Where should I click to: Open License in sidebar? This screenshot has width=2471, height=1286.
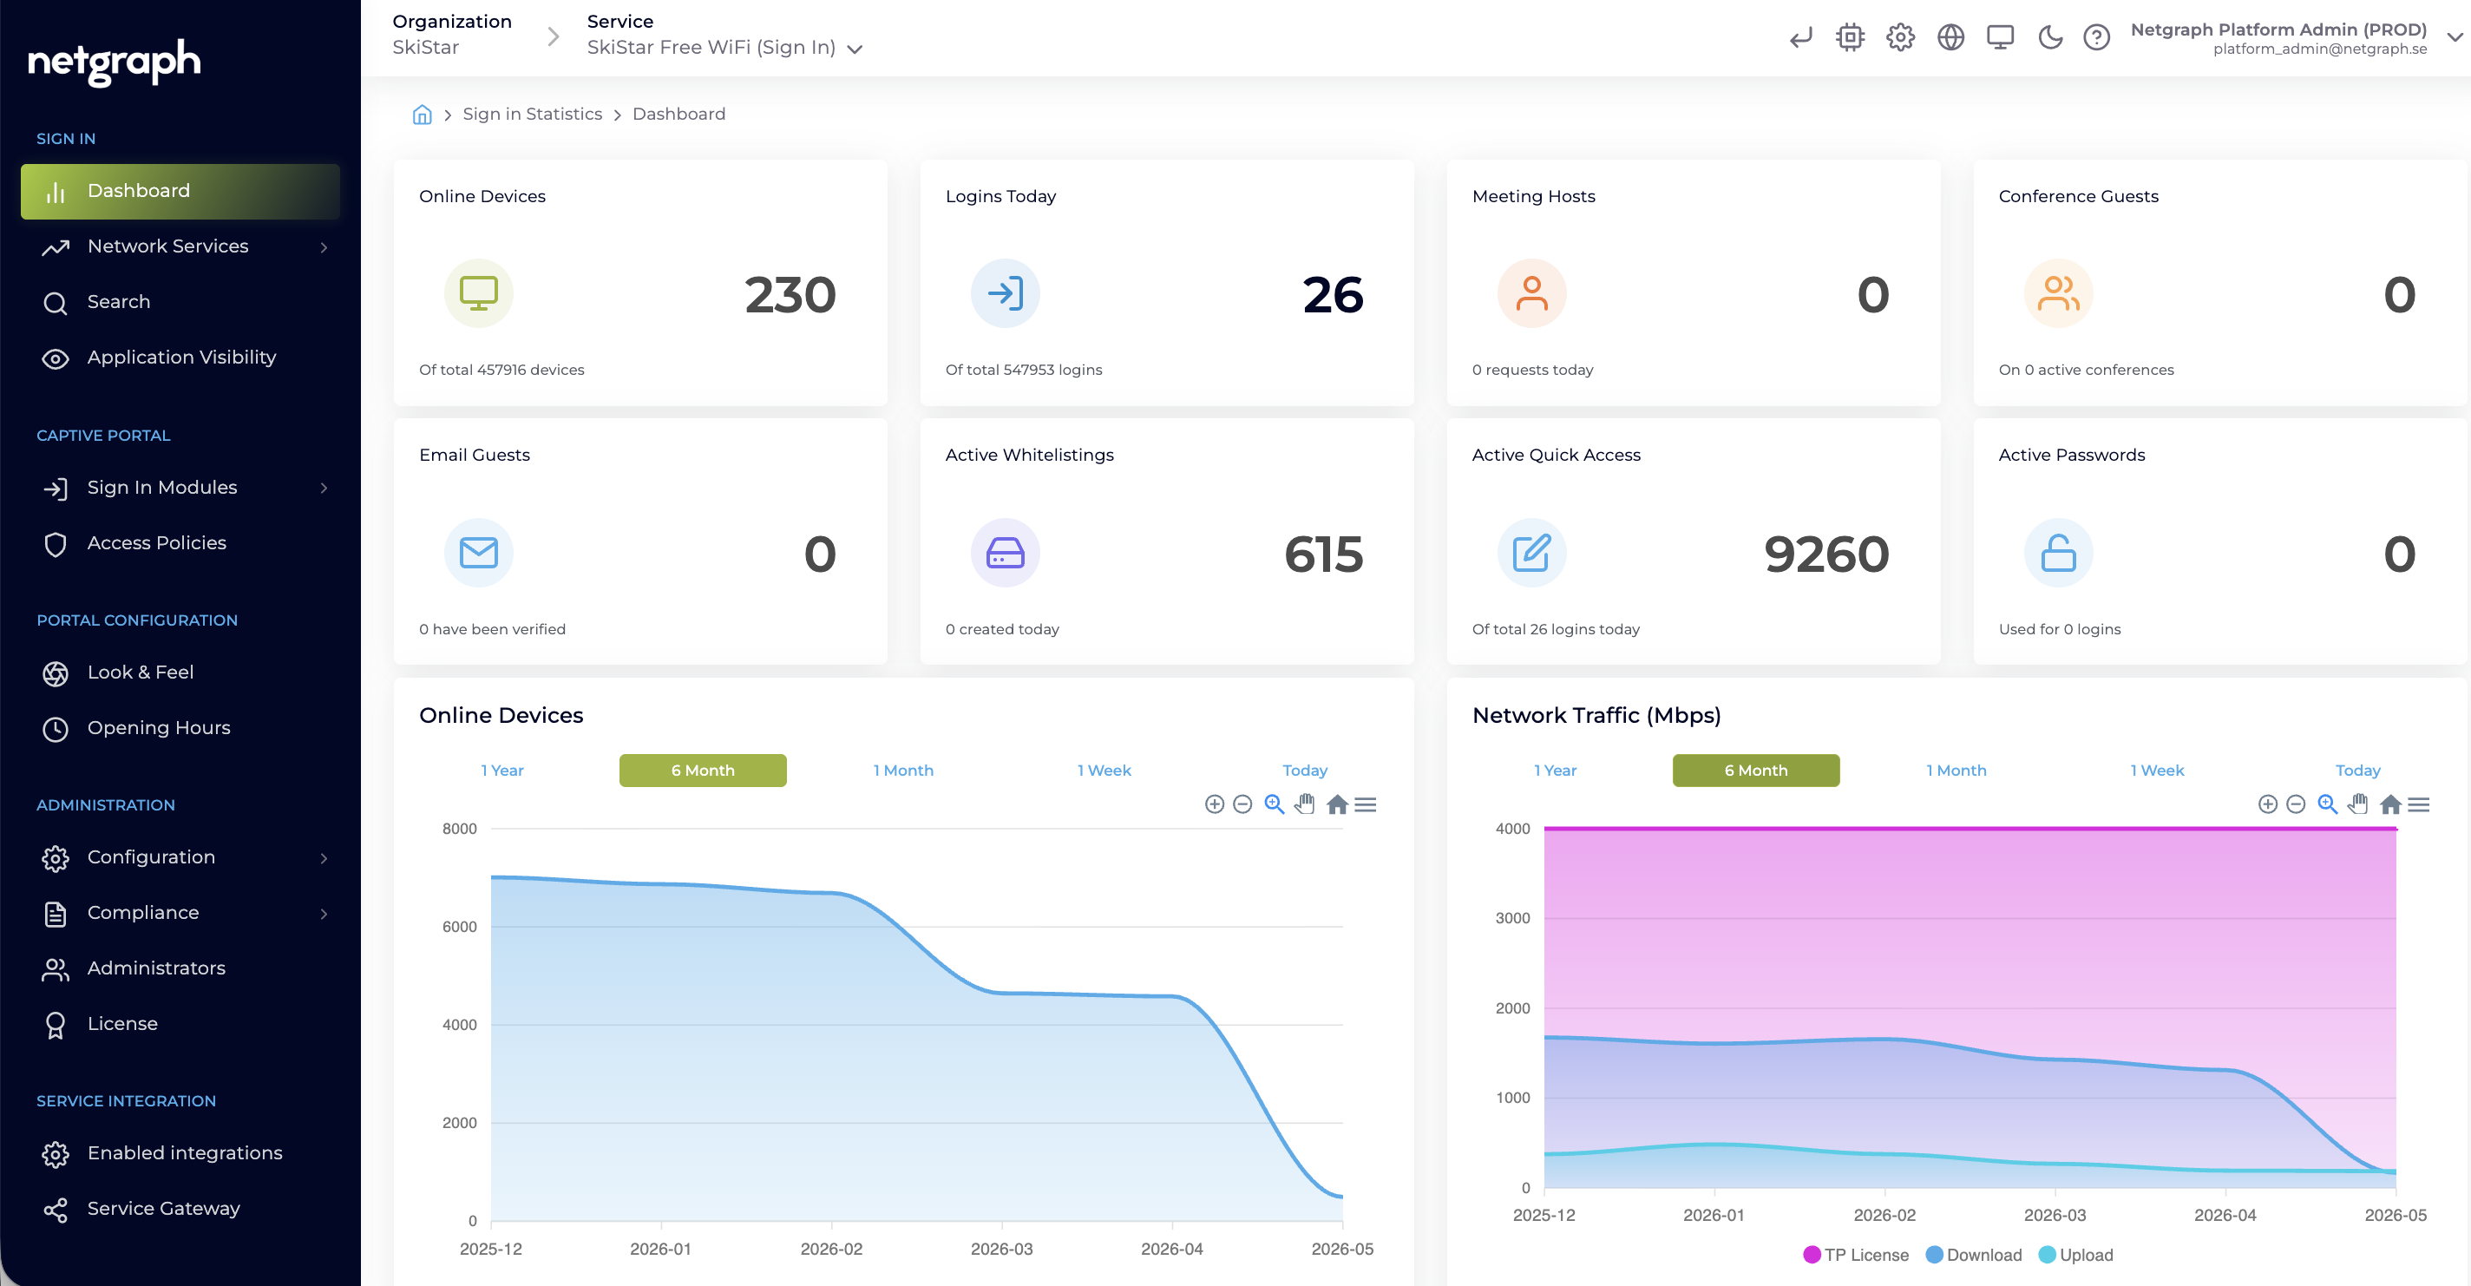point(180,1024)
